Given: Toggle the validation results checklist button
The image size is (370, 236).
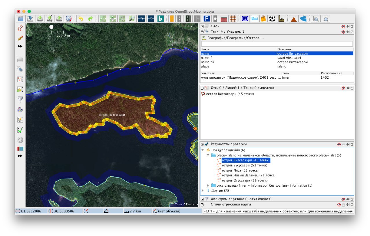Looking at the screenshot, I should point(20,130).
